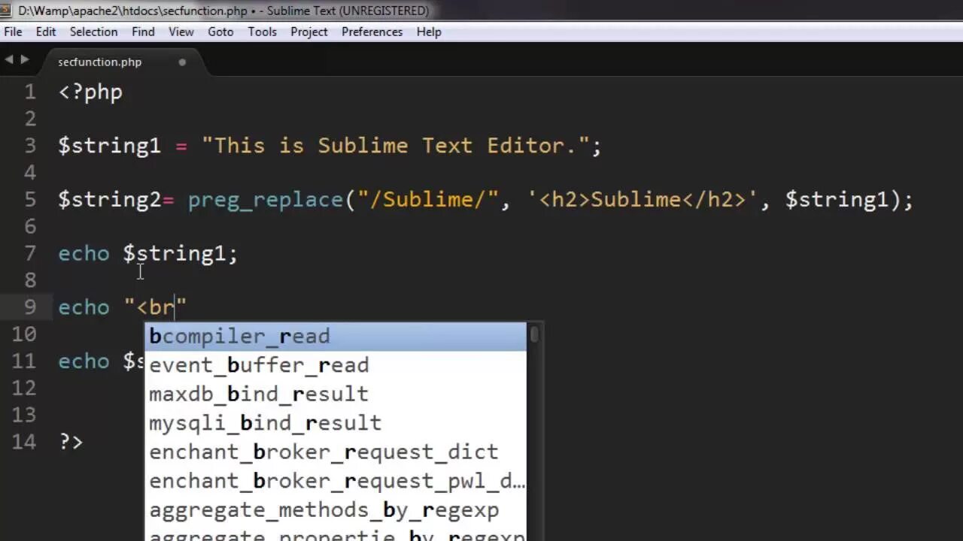Viewport: 963px width, 541px height.
Task: Open the Edit menu
Action: click(46, 32)
